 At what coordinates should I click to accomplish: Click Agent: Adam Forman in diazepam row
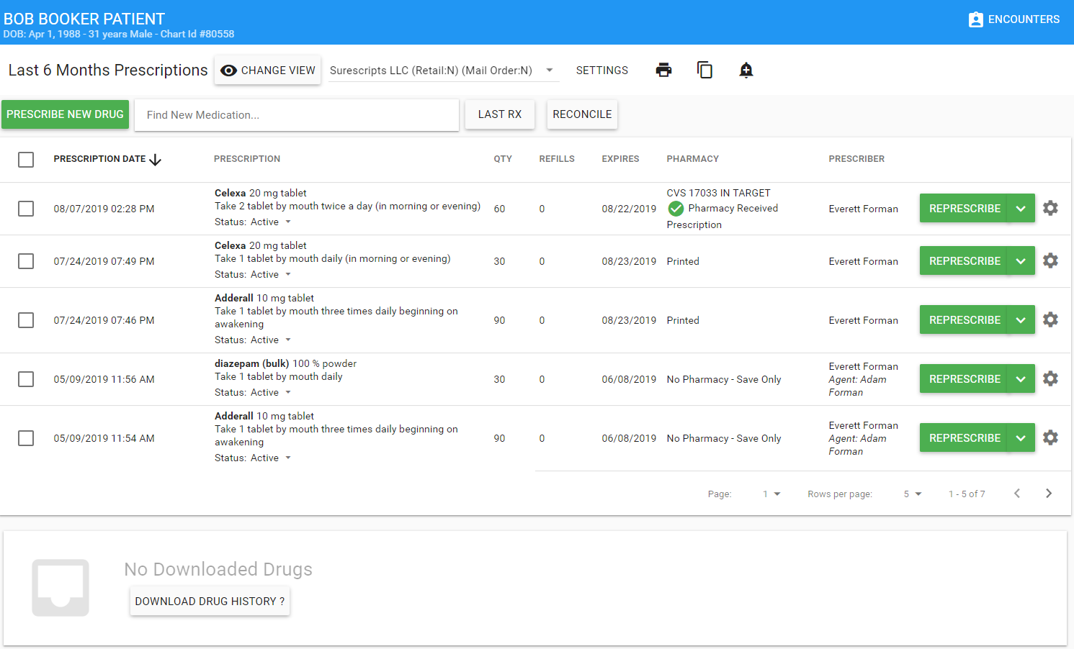coord(857,386)
